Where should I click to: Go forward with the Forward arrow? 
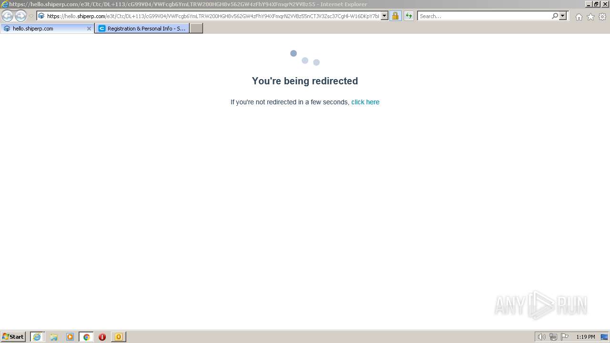pos(20,16)
